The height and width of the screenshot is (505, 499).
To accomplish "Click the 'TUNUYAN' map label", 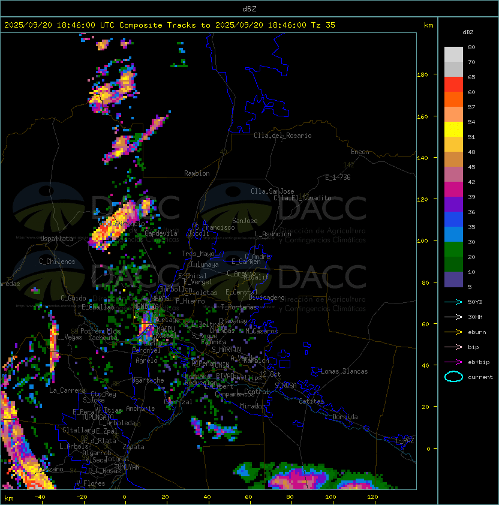I will 127,467.
